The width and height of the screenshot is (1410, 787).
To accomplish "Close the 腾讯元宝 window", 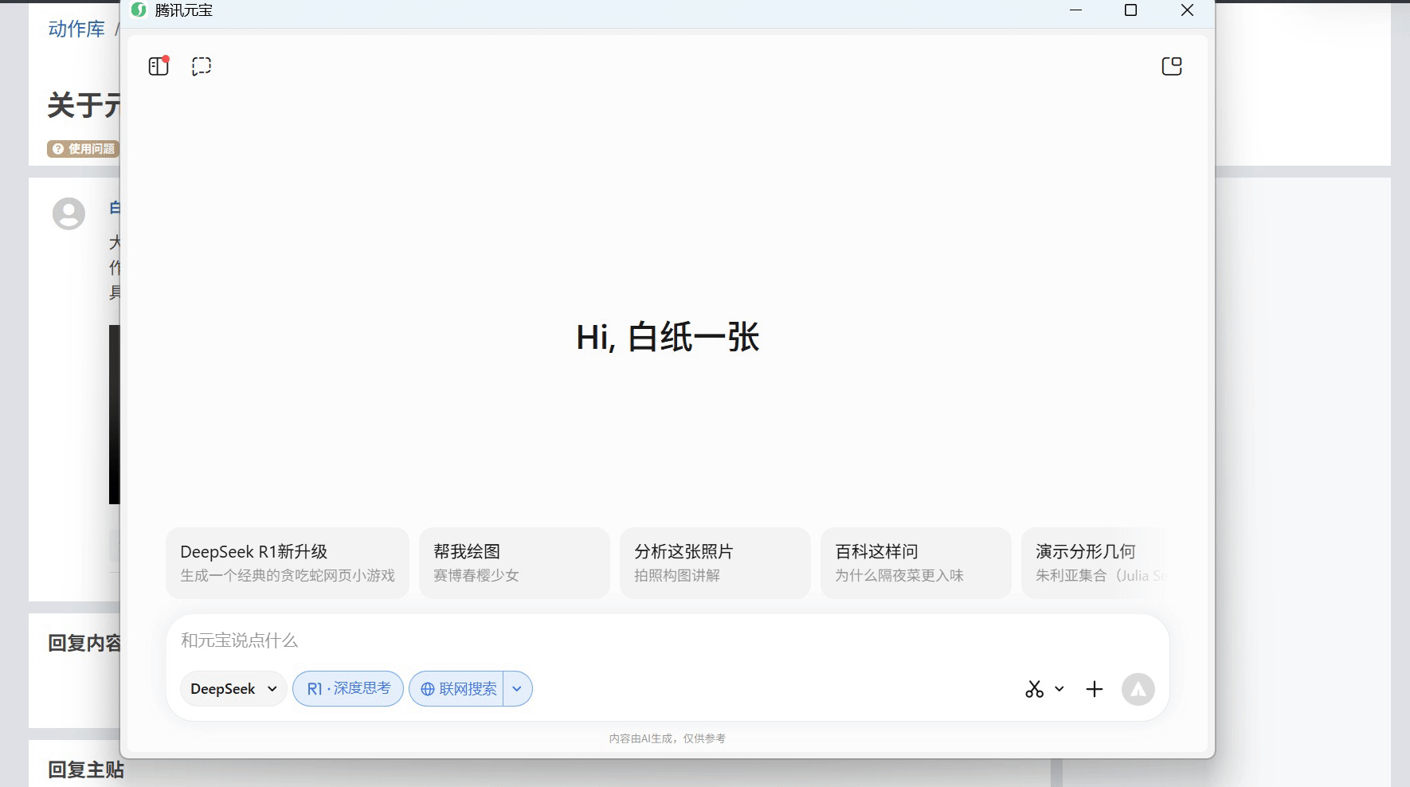I will tap(1187, 10).
